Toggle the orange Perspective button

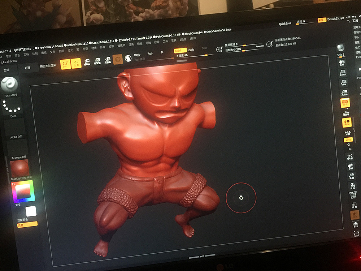345,103
